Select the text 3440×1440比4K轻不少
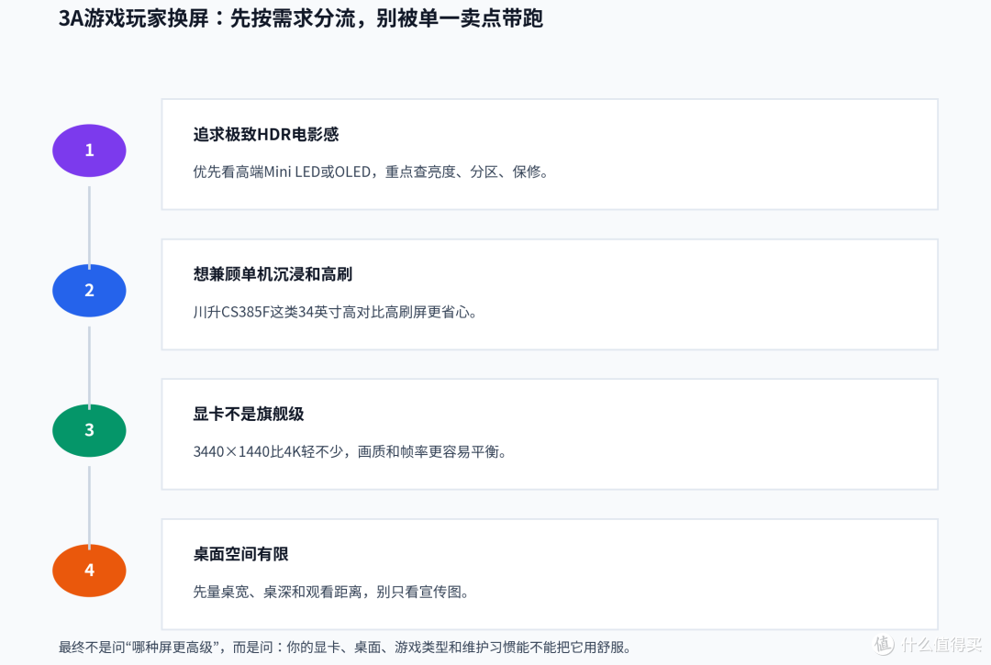 (x=268, y=452)
